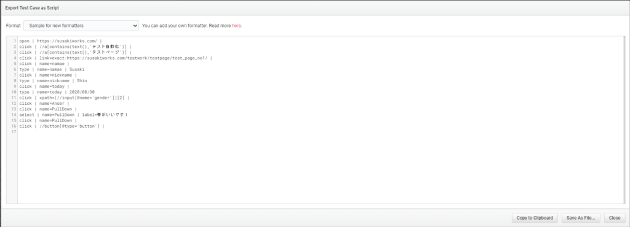Click 'click | name=nickname |' line
This screenshot has width=630, height=227.
pos(48,75)
